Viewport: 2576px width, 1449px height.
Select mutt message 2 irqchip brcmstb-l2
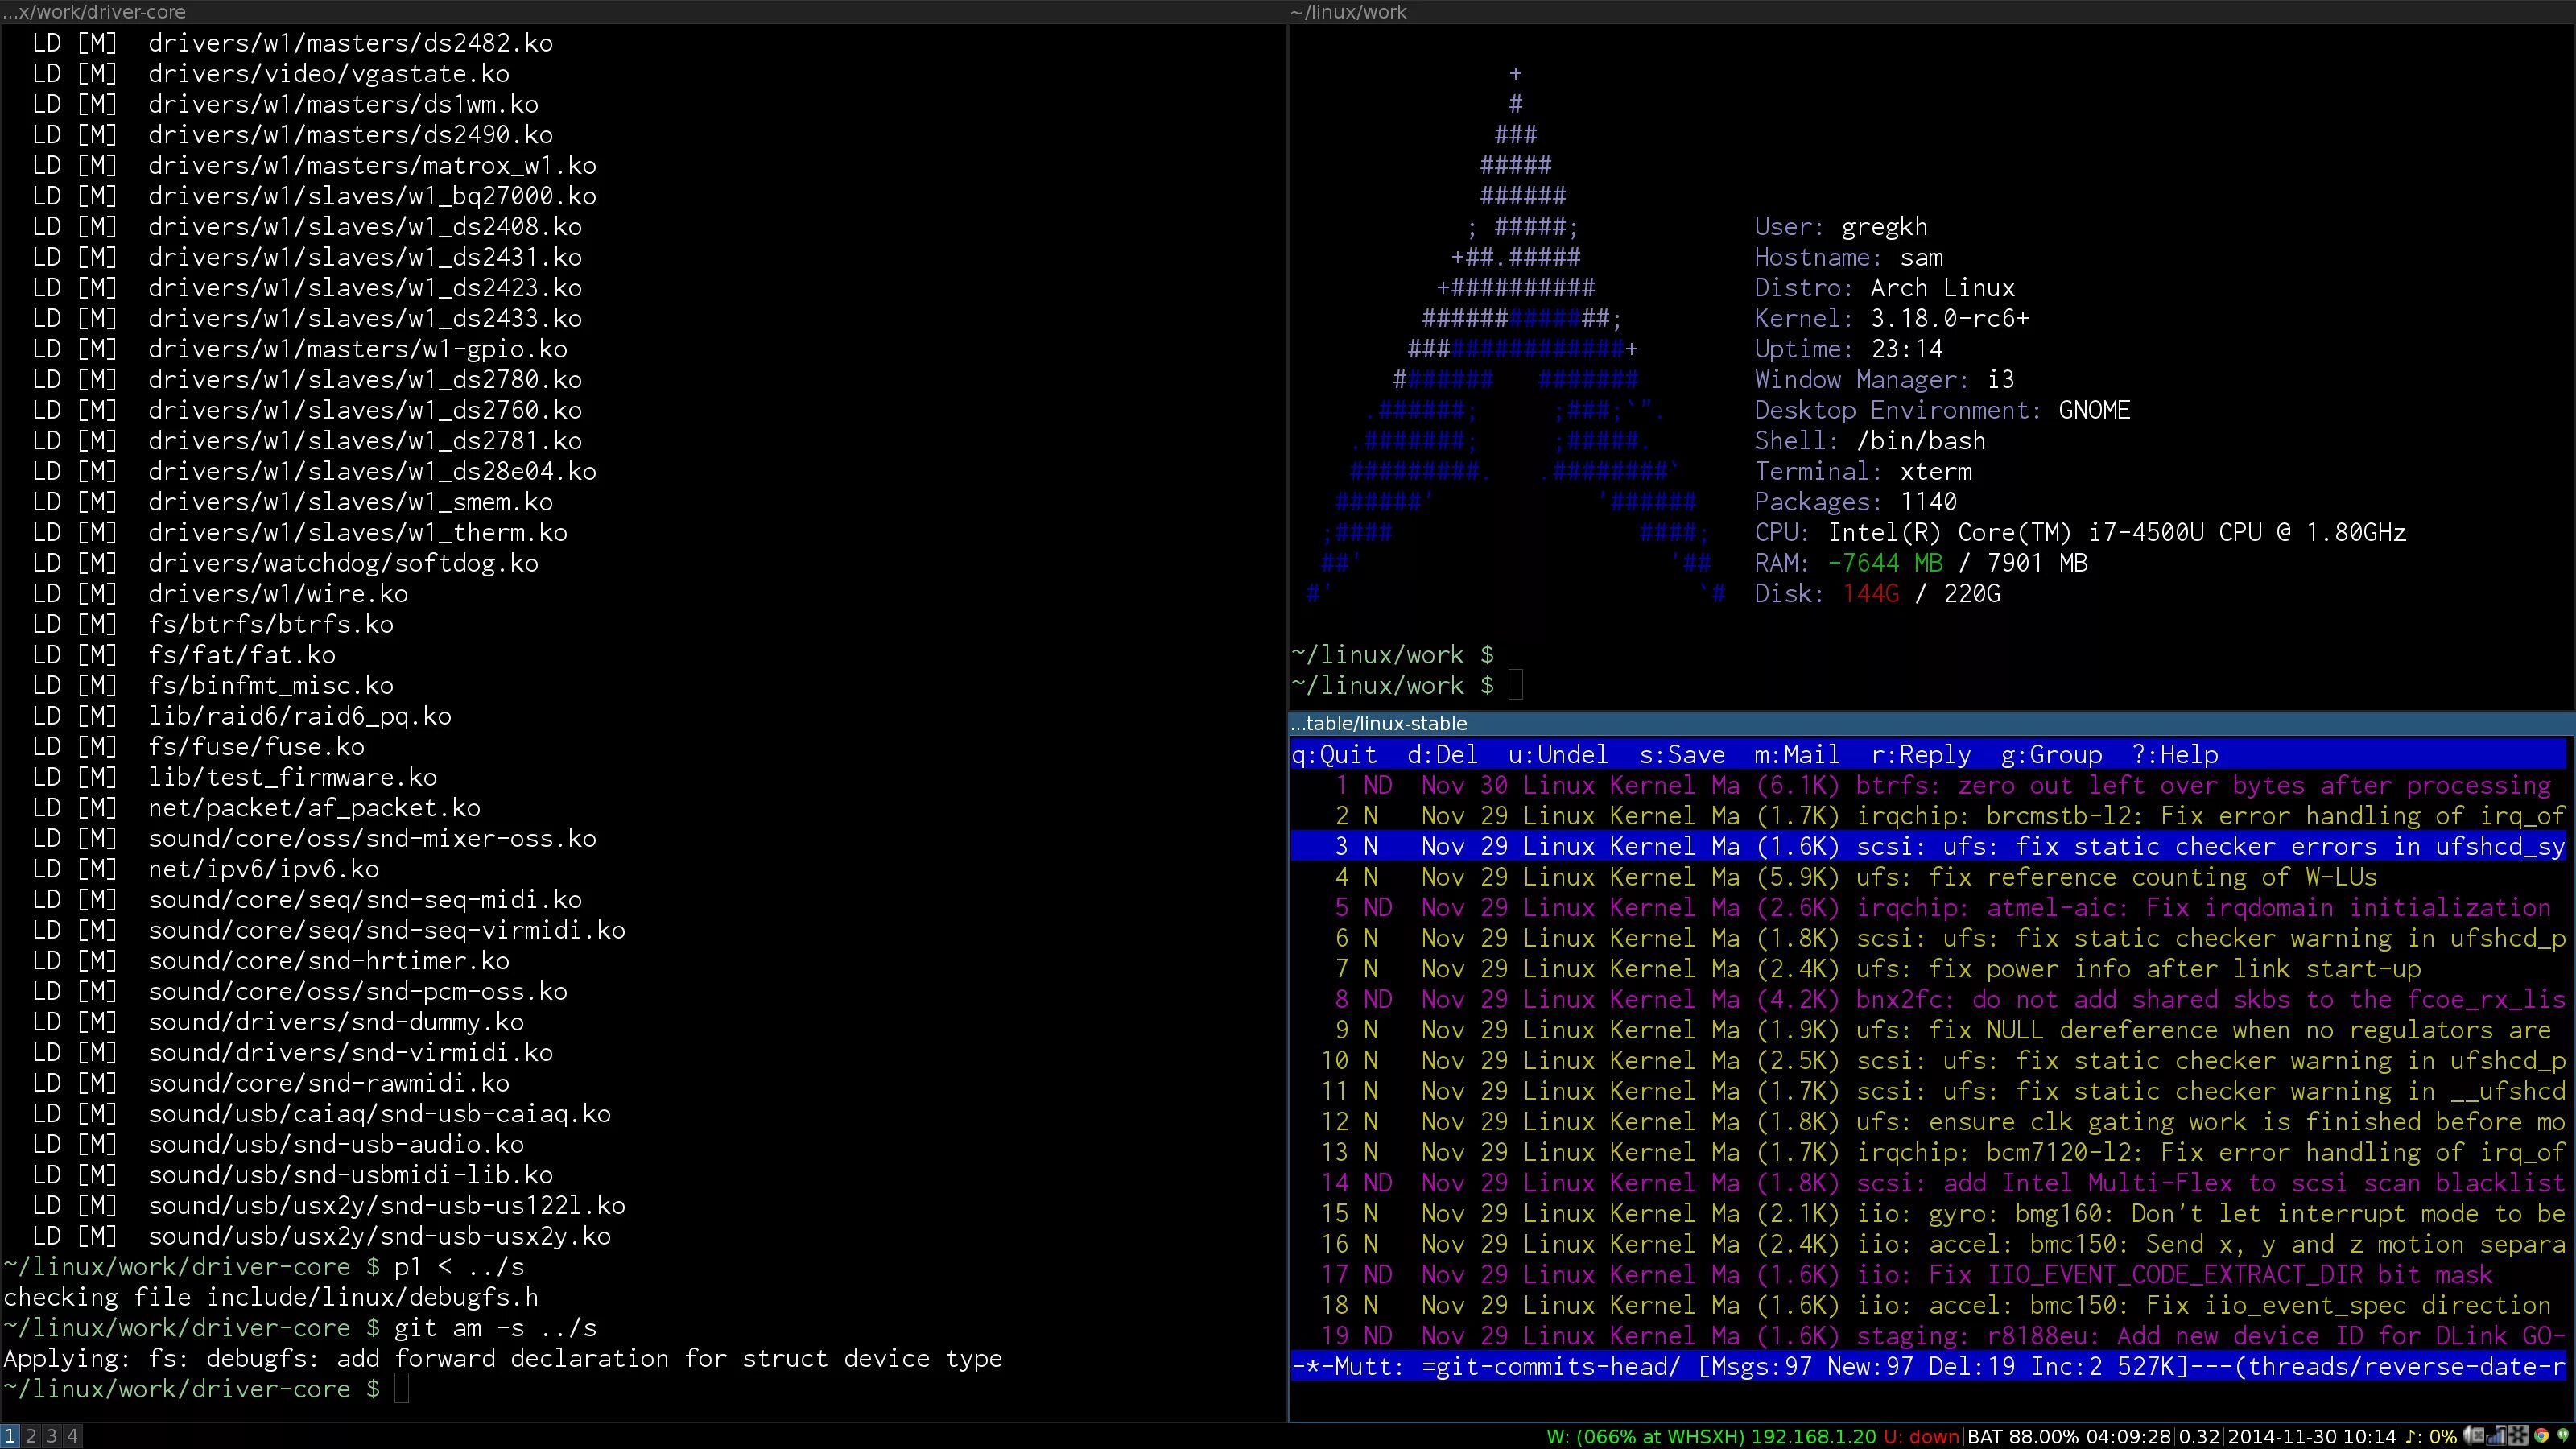coord(1929,816)
